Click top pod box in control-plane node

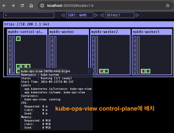18,39
